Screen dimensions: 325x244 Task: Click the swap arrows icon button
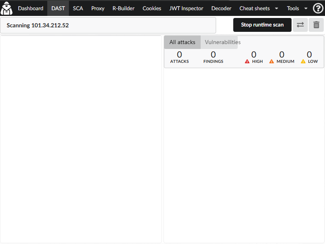(300, 25)
